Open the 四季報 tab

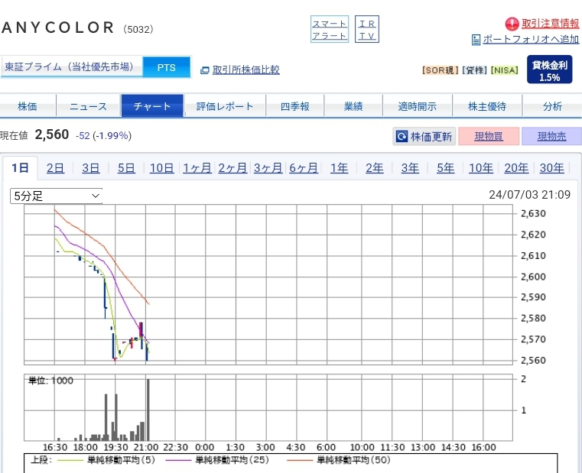295,106
